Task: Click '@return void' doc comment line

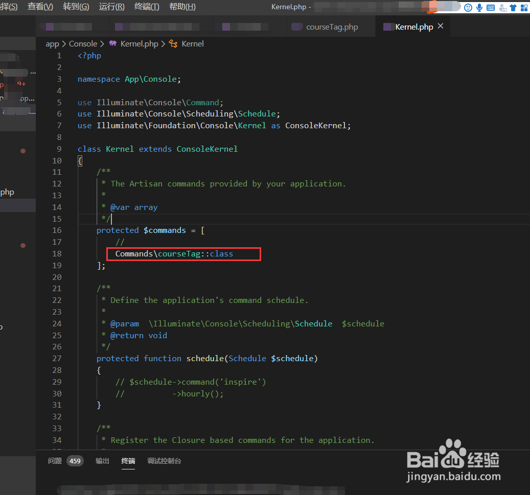Action: point(139,336)
